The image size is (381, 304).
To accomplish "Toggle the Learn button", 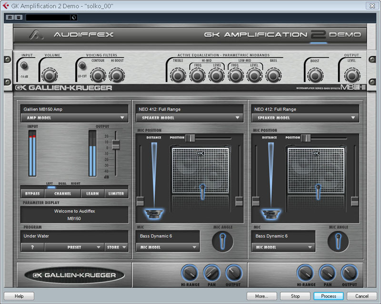I will click(92, 193).
